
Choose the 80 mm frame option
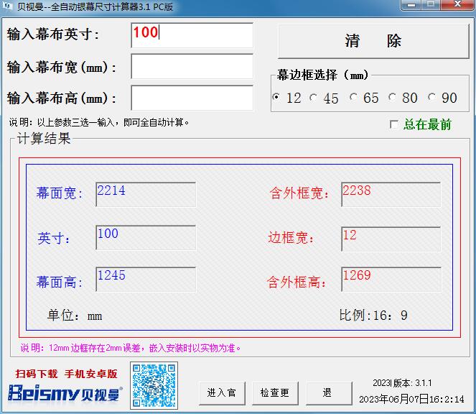pos(392,97)
